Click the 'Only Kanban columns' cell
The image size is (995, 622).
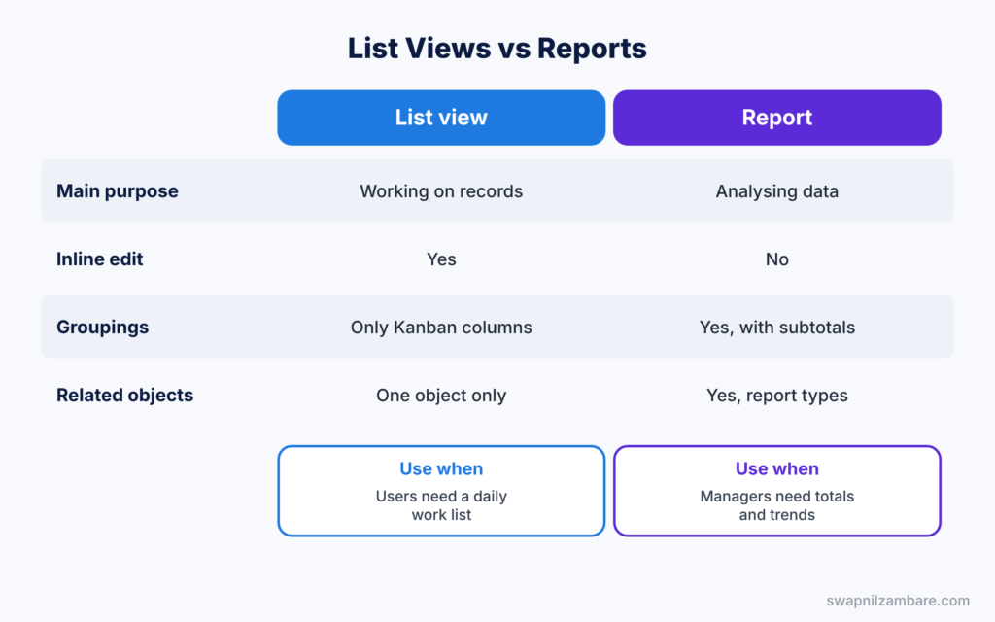pyautogui.click(x=441, y=327)
